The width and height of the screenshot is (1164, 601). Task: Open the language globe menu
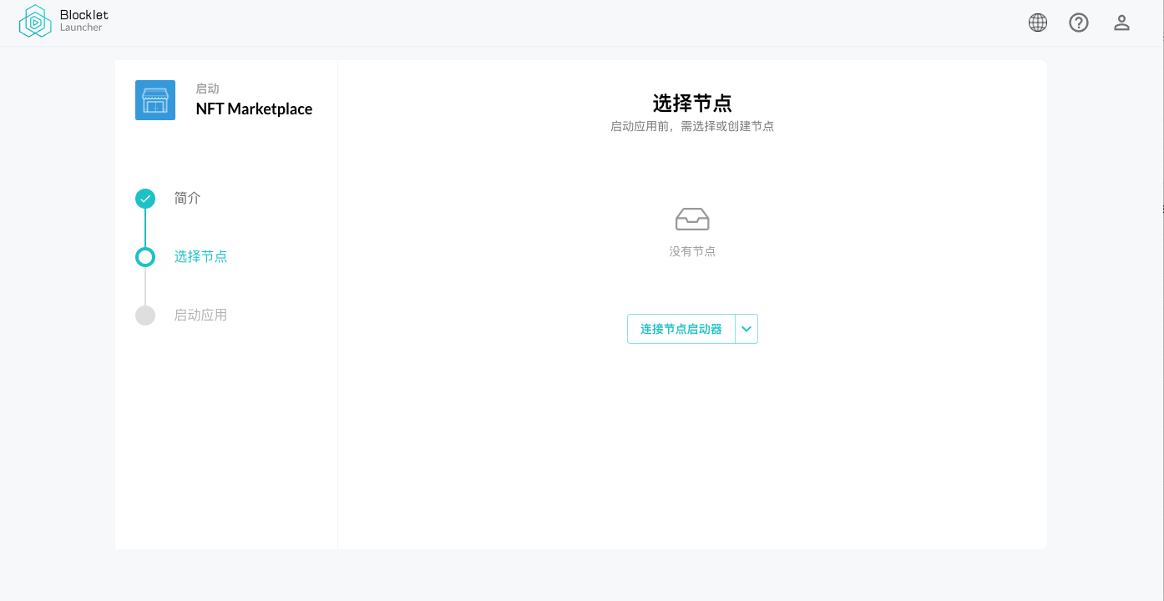tap(1038, 23)
